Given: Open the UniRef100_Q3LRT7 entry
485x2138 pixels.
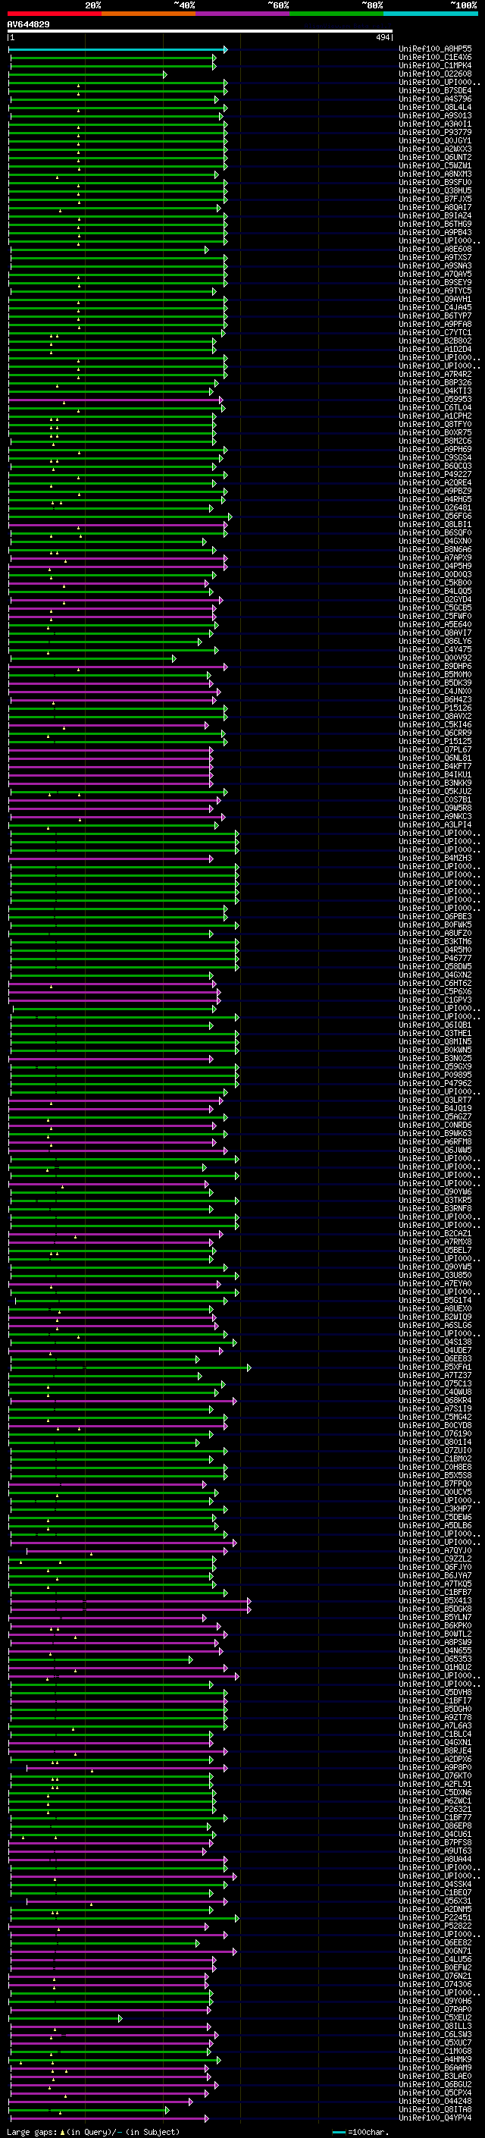Looking at the screenshot, I should (435, 1100).
